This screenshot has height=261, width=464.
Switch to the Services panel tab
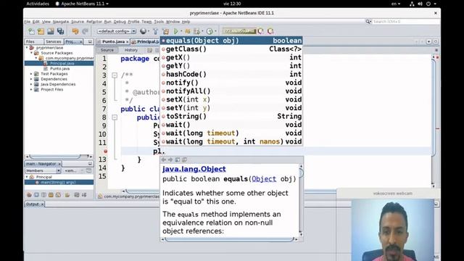tap(53, 42)
